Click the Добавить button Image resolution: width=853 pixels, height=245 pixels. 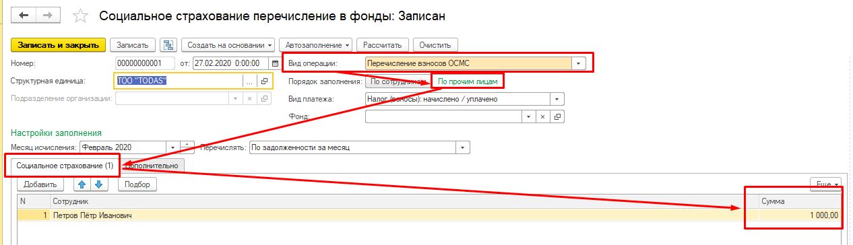(x=40, y=184)
